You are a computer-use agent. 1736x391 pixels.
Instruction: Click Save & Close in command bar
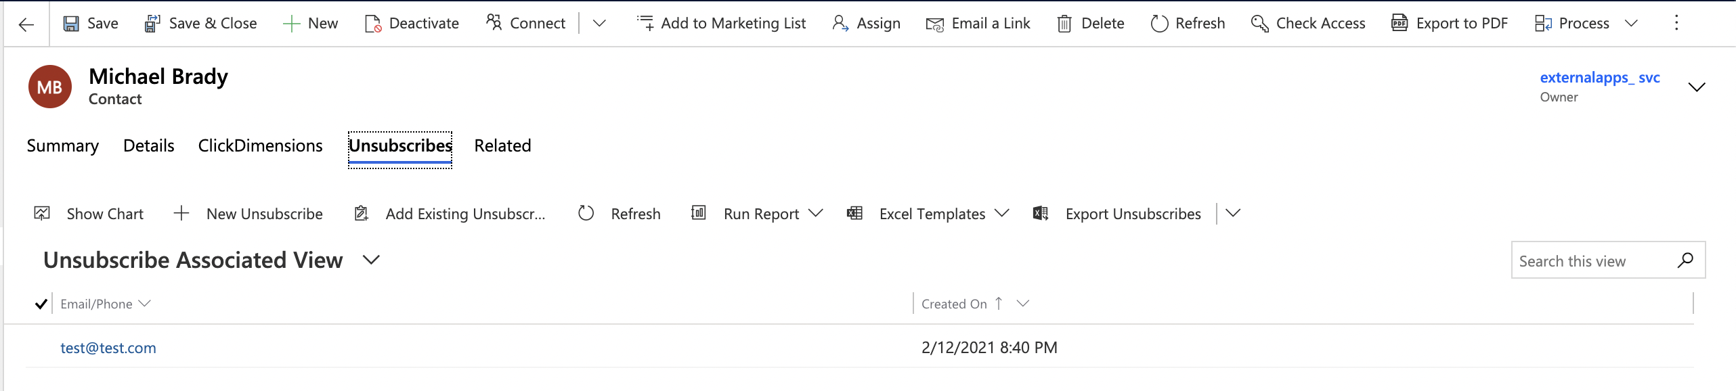200,24
